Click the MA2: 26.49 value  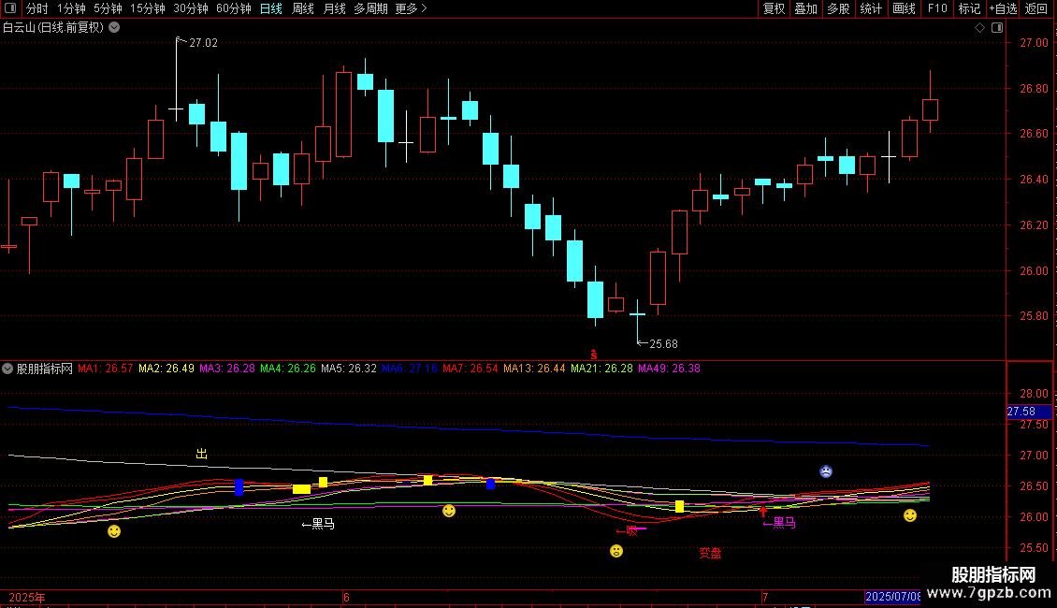click(x=167, y=369)
